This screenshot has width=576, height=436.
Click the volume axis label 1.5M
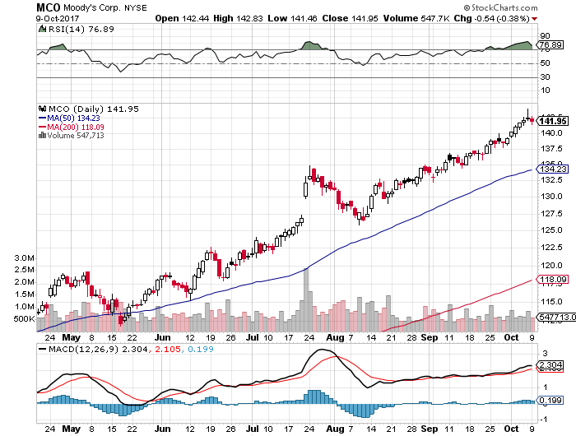tap(25, 295)
